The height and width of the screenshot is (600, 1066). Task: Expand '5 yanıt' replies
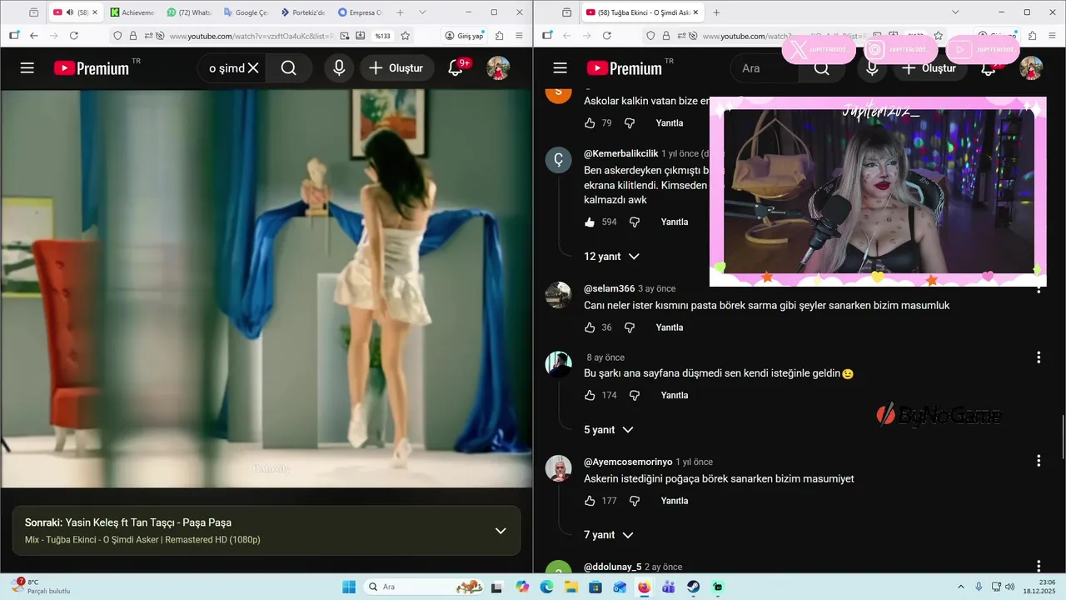click(x=609, y=430)
